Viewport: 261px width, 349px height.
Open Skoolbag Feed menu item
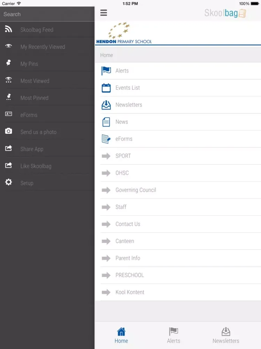(x=47, y=30)
